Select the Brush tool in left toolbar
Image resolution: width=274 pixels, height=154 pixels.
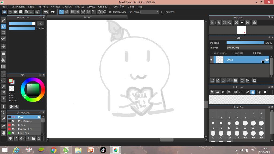(x=3, y=20)
